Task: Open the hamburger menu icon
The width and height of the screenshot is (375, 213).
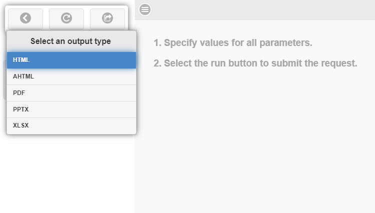Action: 145,9
